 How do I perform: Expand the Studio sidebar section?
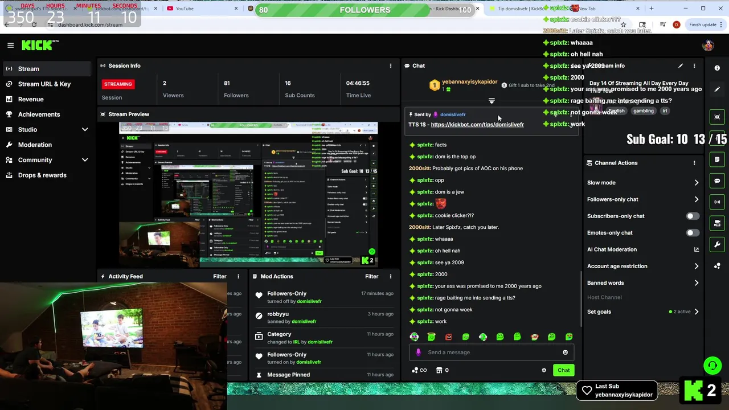pyautogui.click(x=84, y=129)
